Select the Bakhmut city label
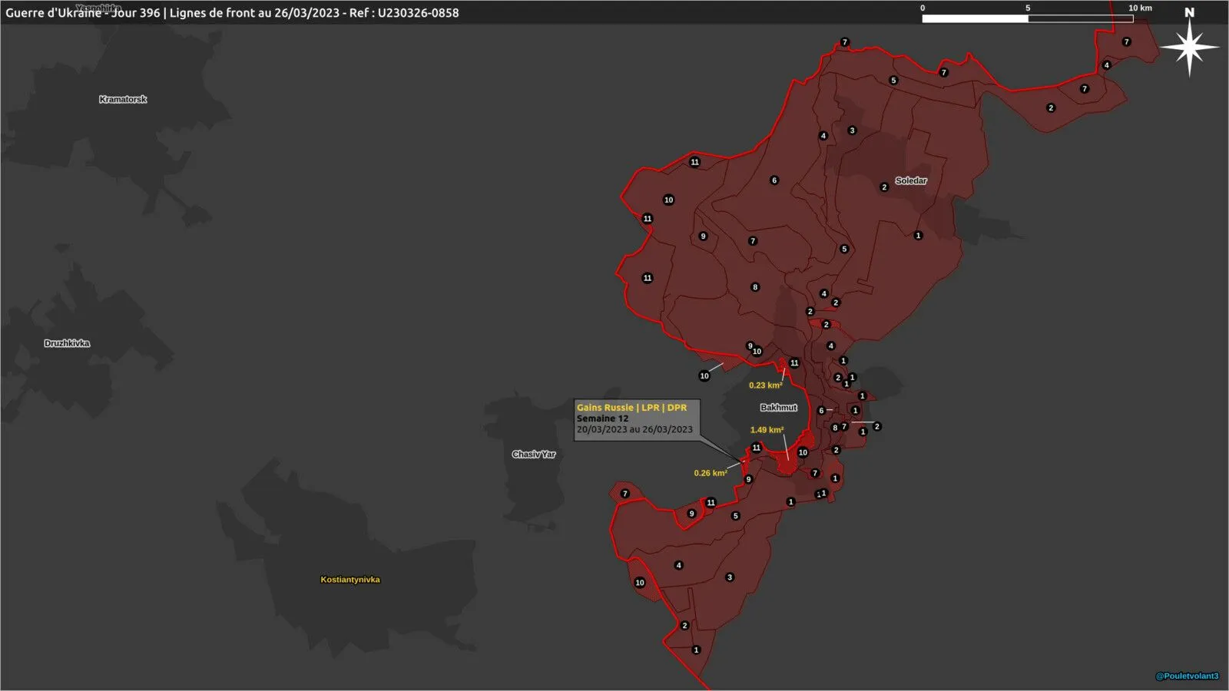 pos(779,408)
